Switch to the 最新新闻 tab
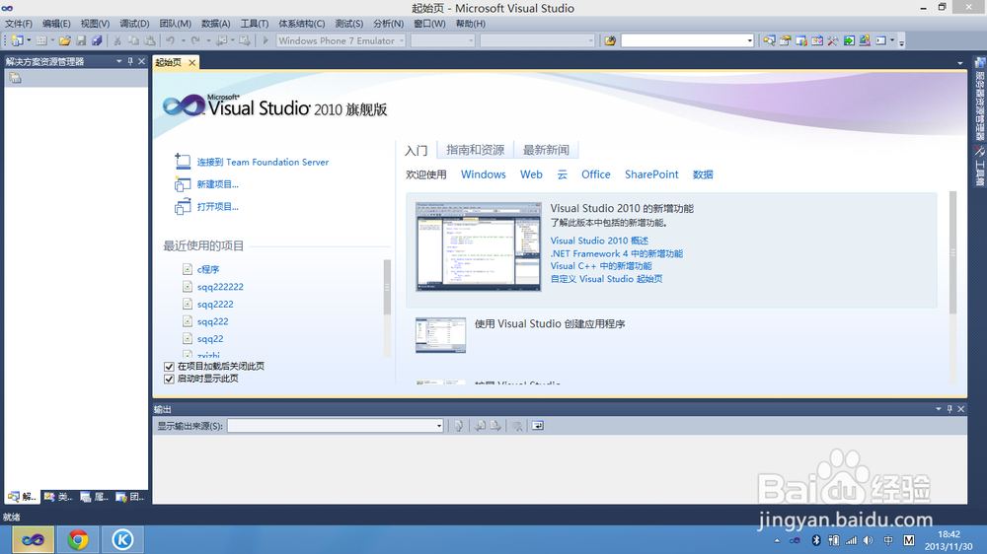This screenshot has width=987, height=554. [x=546, y=150]
